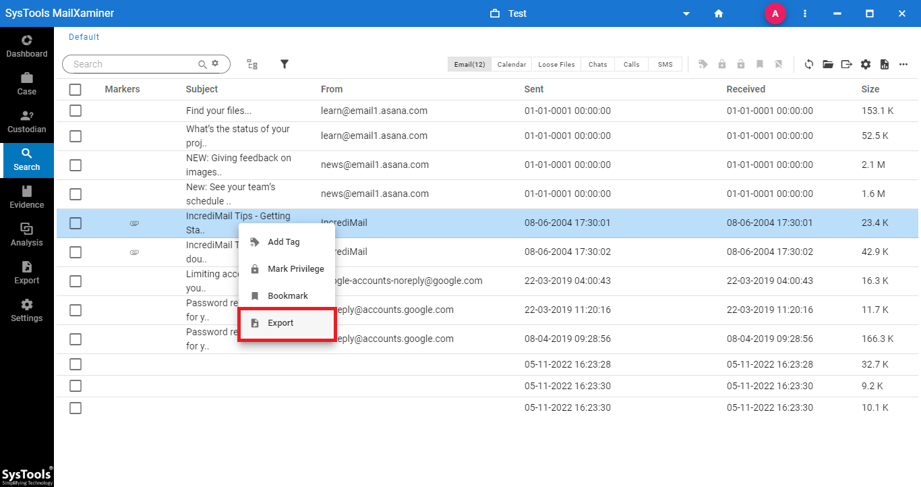Click the refresh toolbar icon
The image size is (921, 487).
(809, 64)
